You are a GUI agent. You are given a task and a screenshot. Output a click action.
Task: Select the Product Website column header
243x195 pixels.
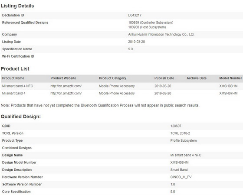pyautogui.click(x=63, y=78)
